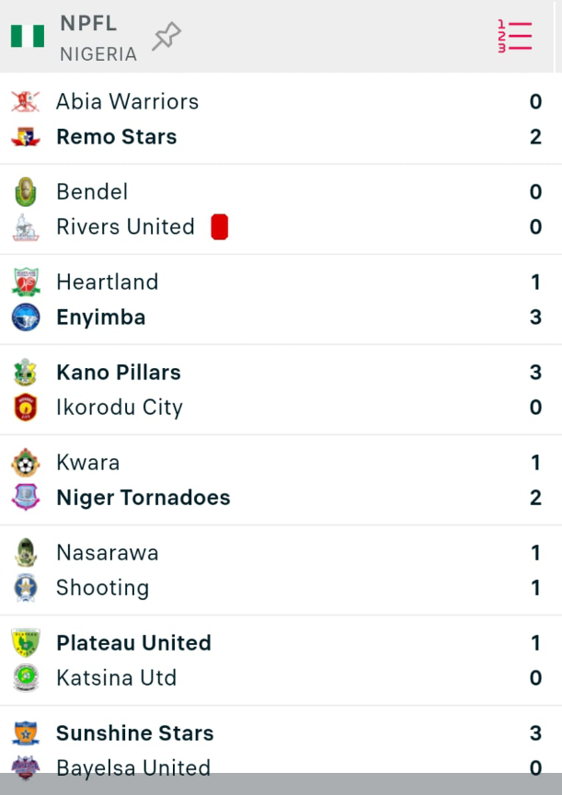Select the Bendel team name
562x795 pixels.
pyautogui.click(x=92, y=192)
